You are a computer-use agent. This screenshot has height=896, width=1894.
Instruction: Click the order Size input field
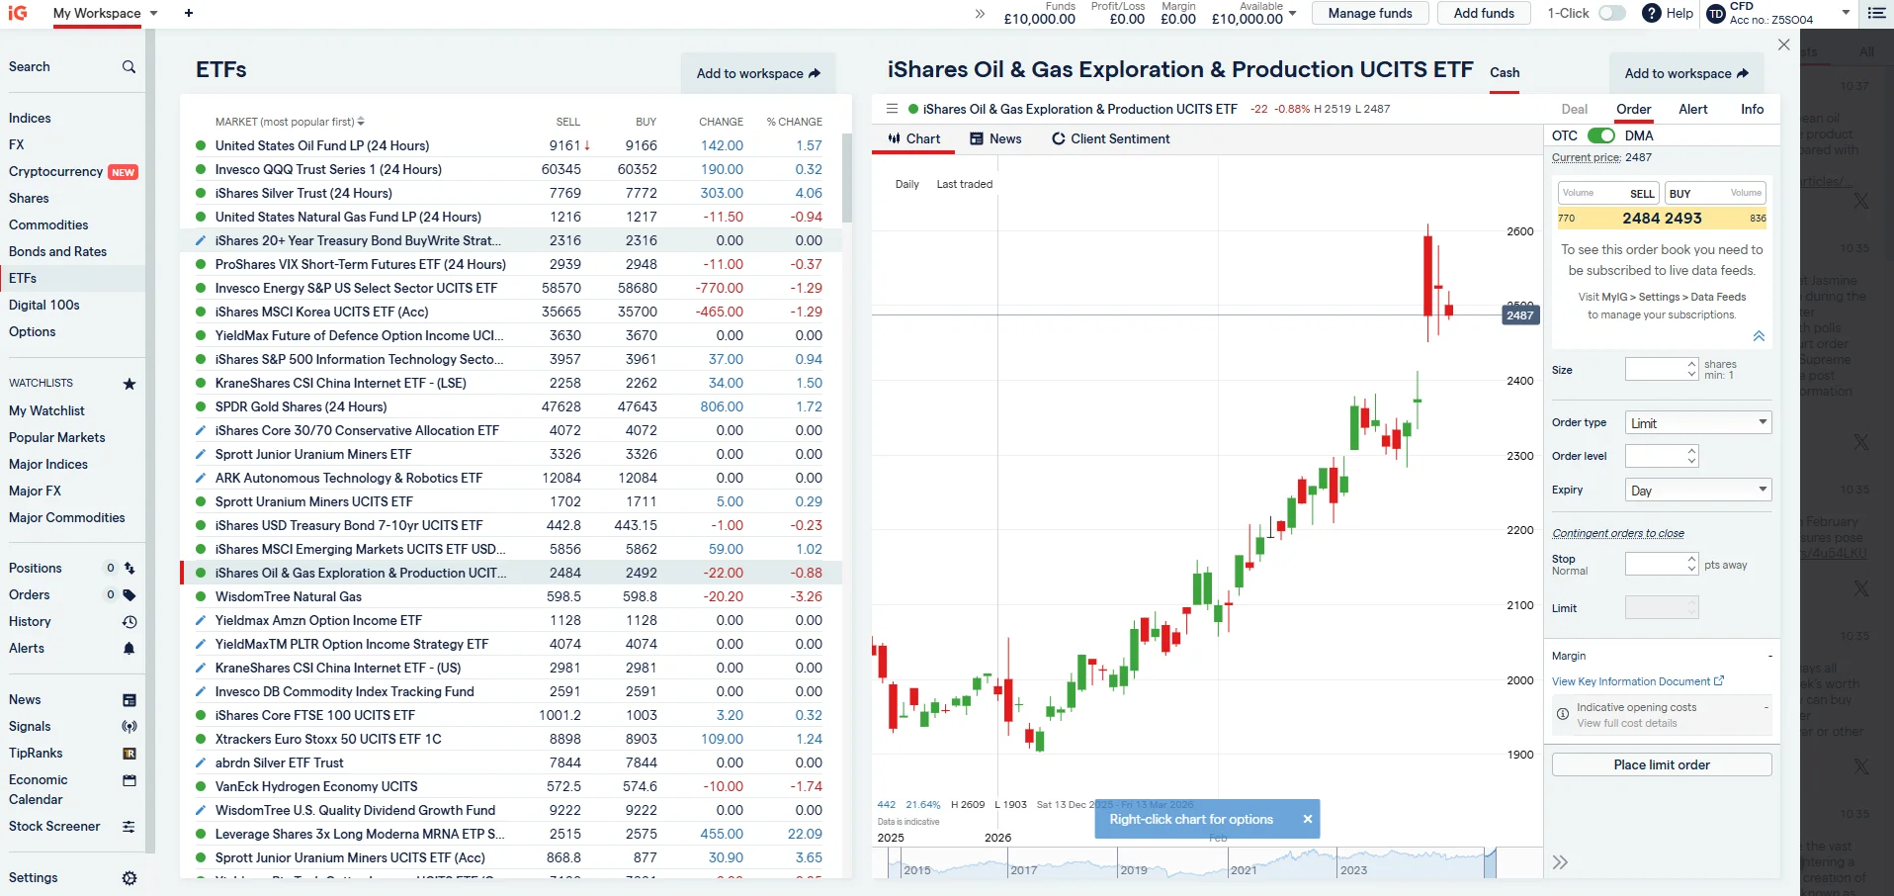1654,369
